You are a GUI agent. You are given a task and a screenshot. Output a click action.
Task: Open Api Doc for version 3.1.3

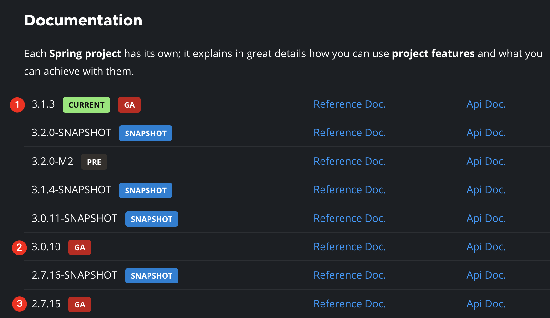486,104
